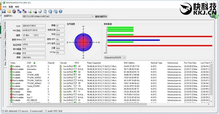This screenshot has width=219, height=114.
Task: Click the Save floppy disk toolbar icon
Action: [x=4, y=12]
